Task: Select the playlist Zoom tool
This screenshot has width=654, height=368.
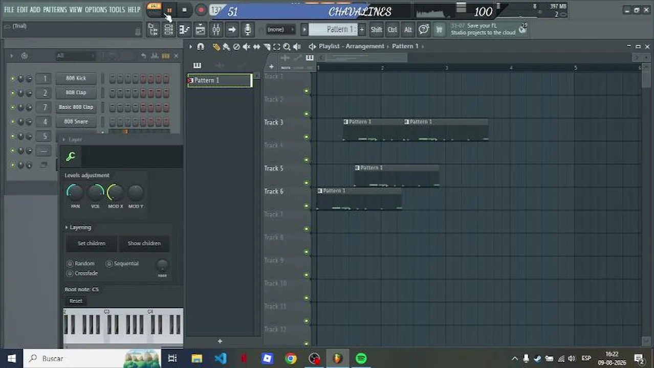Action: coord(287,47)
